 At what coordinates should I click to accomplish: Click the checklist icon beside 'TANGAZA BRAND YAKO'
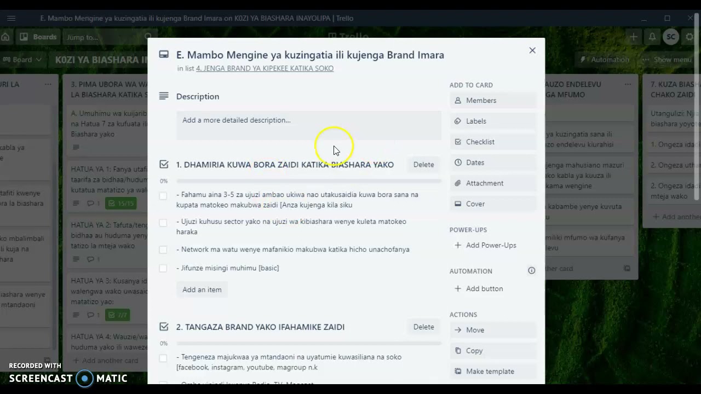[164, 327]
